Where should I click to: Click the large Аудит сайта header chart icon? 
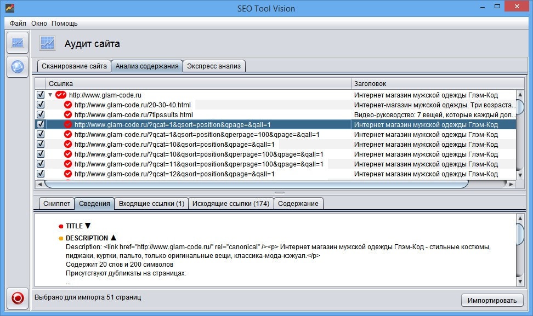pyautogui.click(x=47, y=43)
